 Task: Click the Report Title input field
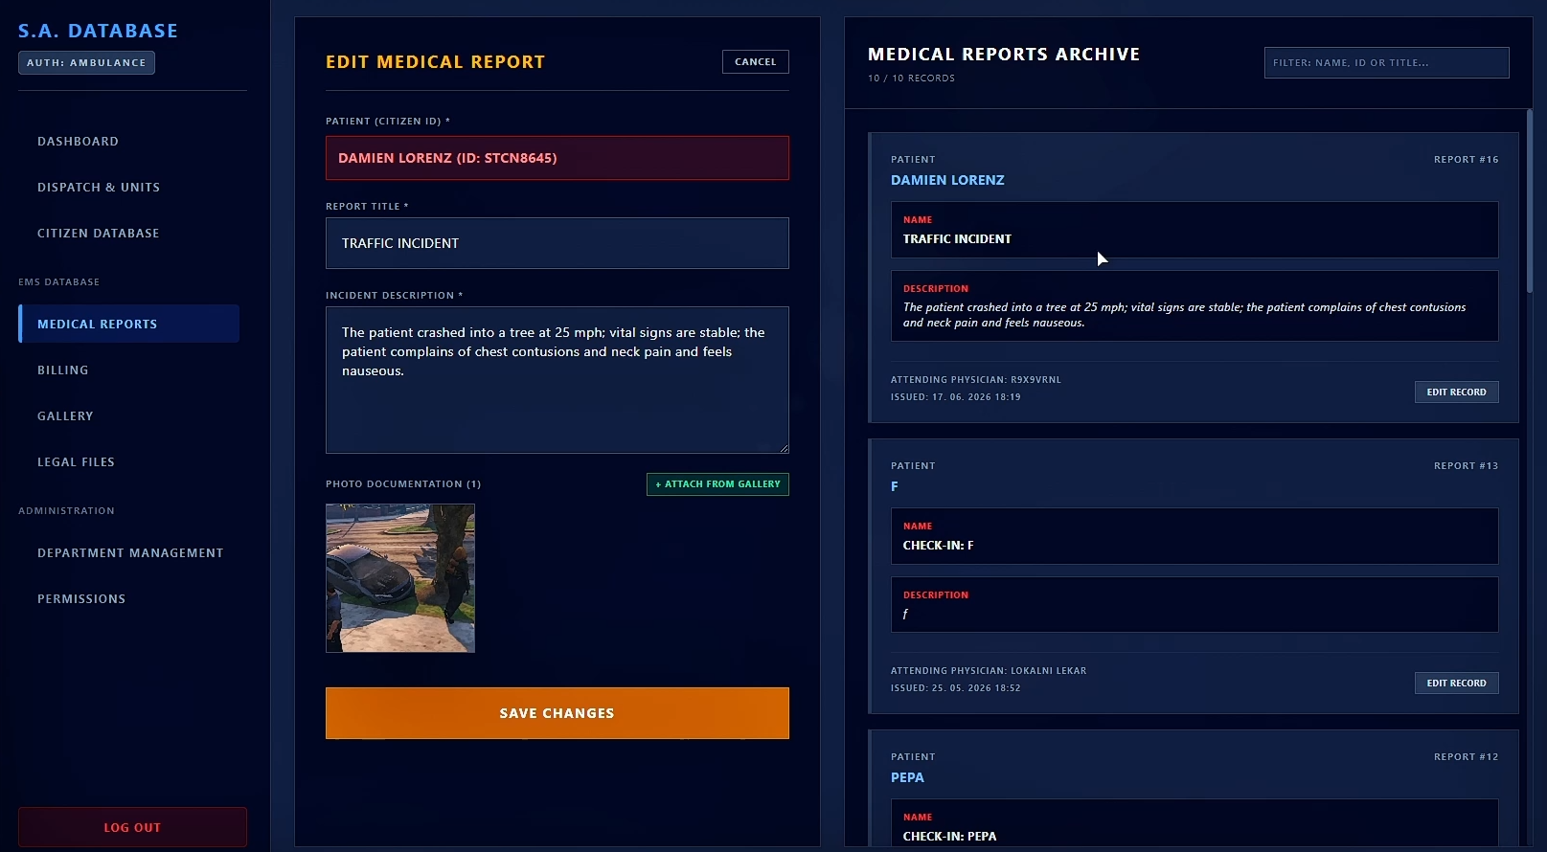(557, 243)
